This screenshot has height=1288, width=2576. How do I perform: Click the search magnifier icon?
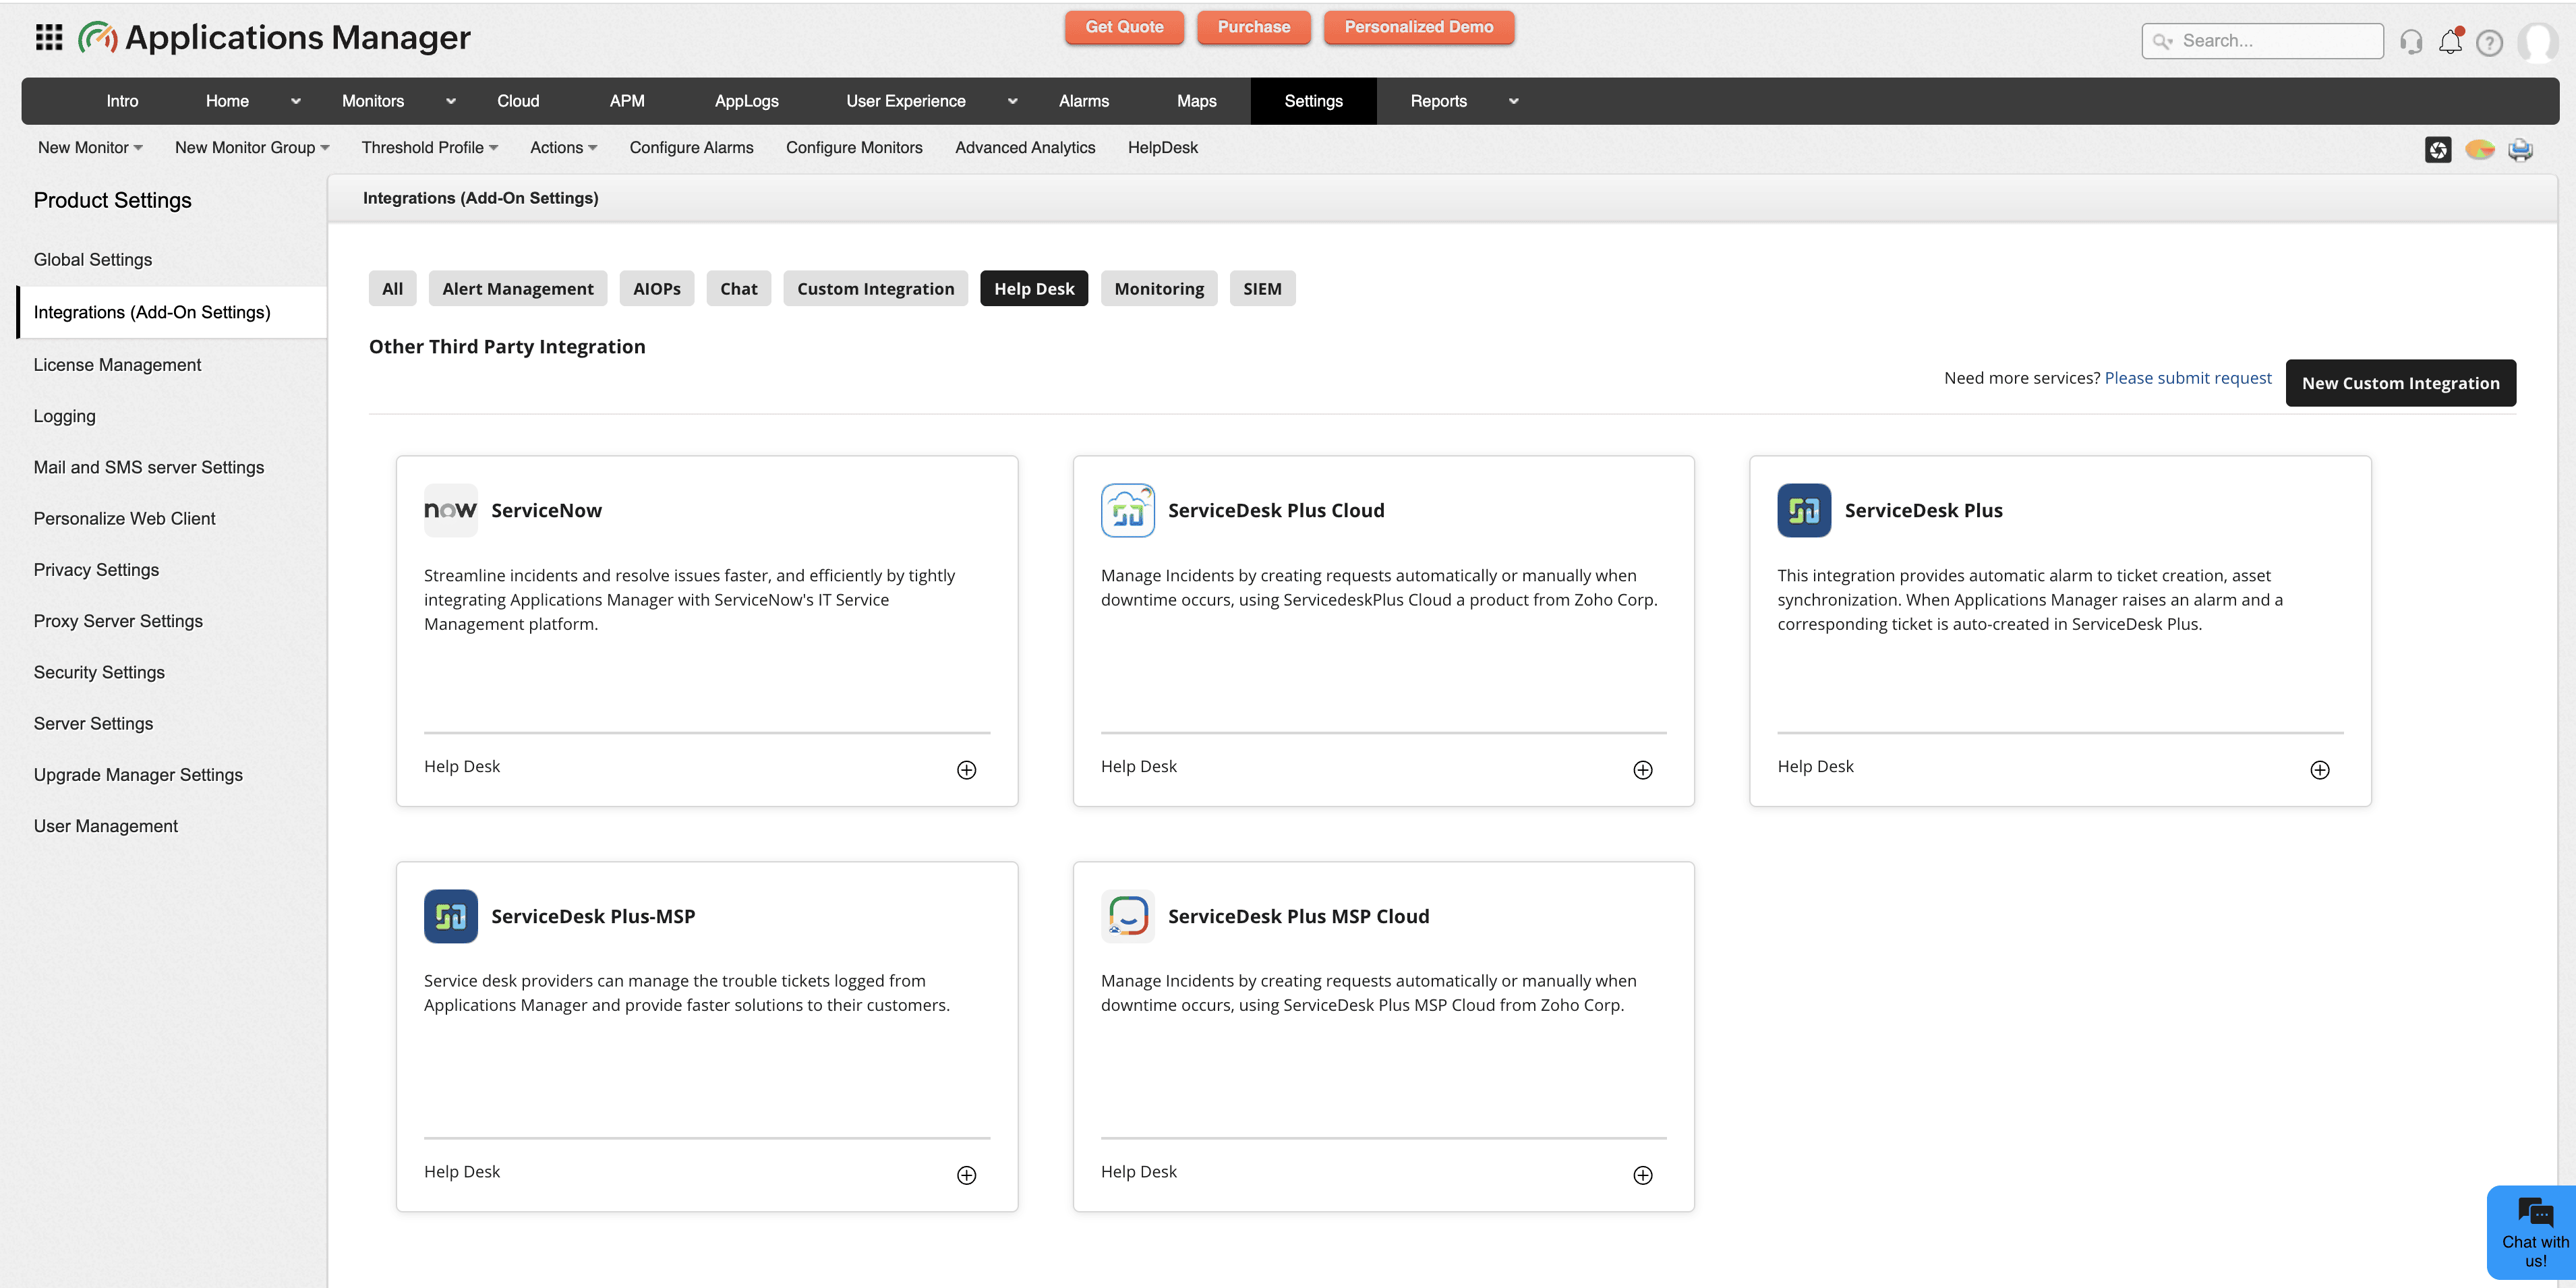[x=2162, y=41]
